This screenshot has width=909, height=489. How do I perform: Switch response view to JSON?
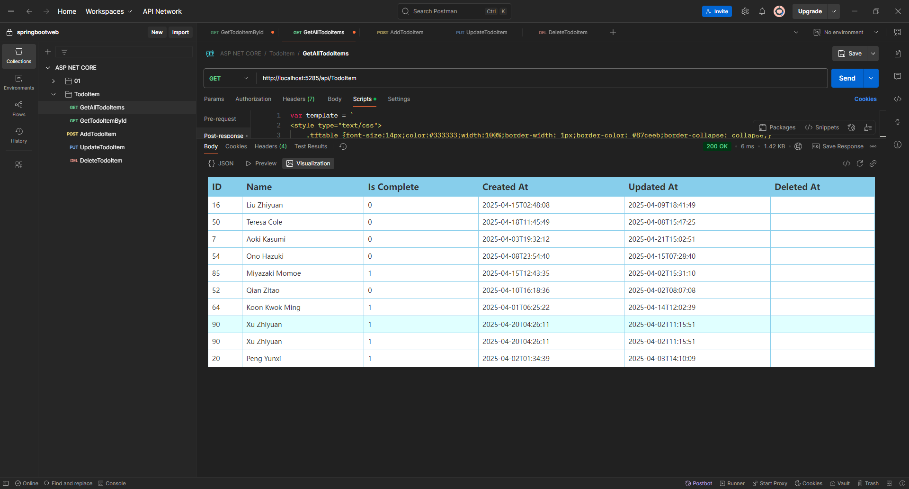click(221, 163)
